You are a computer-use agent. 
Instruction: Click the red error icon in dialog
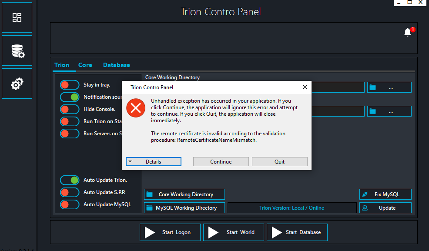136,108
